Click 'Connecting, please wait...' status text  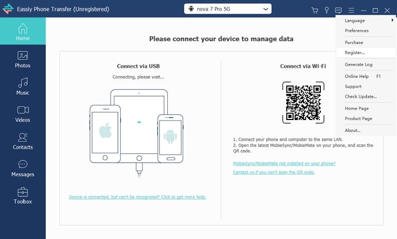point(138,77)
